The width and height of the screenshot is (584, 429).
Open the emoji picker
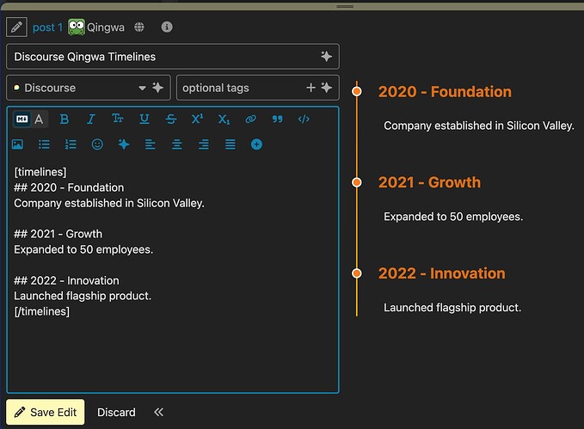97,144
